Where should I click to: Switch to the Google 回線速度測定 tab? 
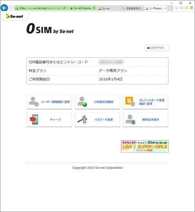[x=133, y=8]
